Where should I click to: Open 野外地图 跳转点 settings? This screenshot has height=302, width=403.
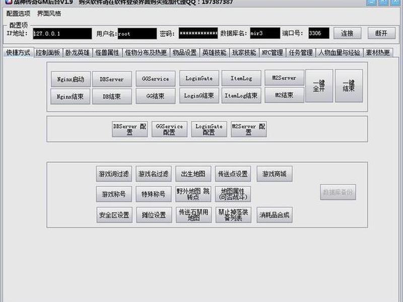[193, 194]
